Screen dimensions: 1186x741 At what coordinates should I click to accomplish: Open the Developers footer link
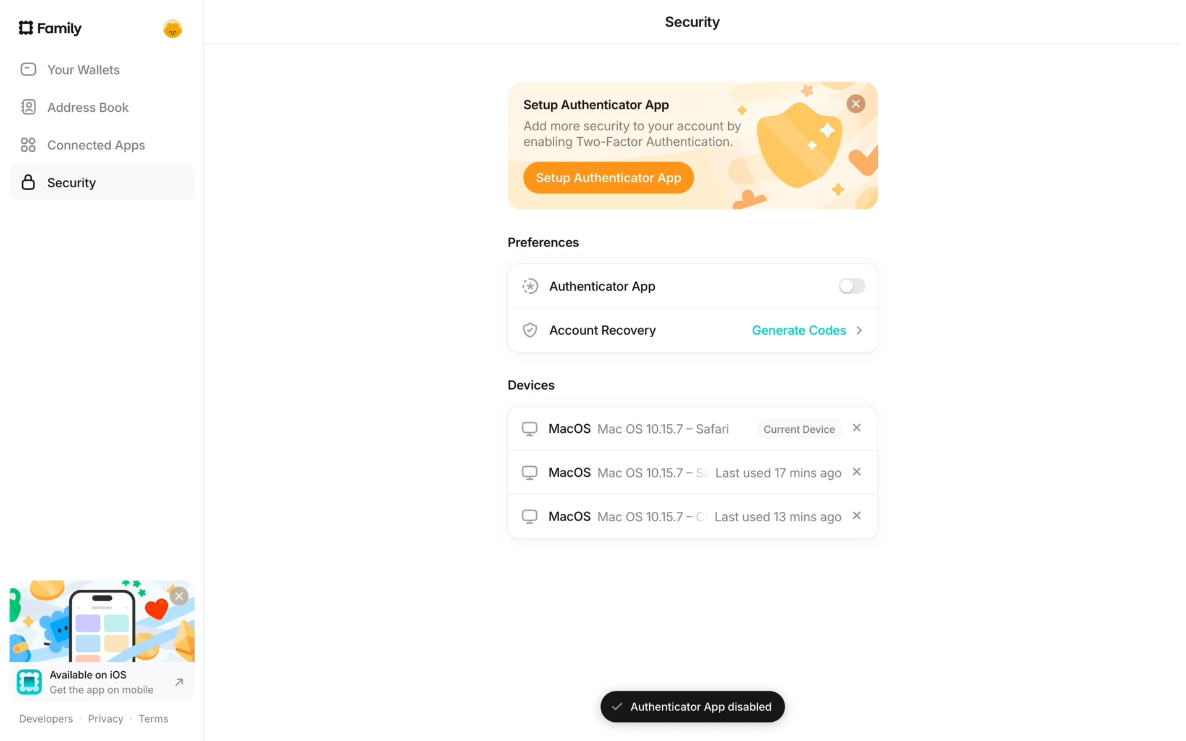coord(46,719)
